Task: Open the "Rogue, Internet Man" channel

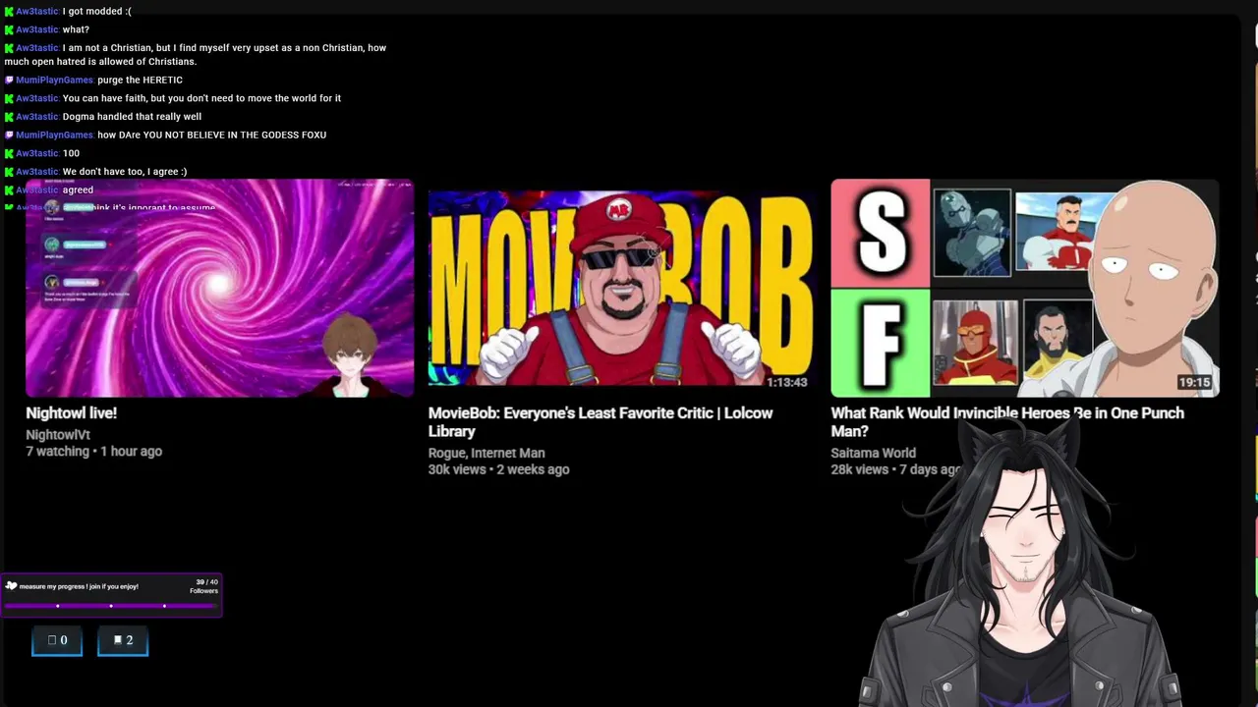Action: click(x=486, y=453)
